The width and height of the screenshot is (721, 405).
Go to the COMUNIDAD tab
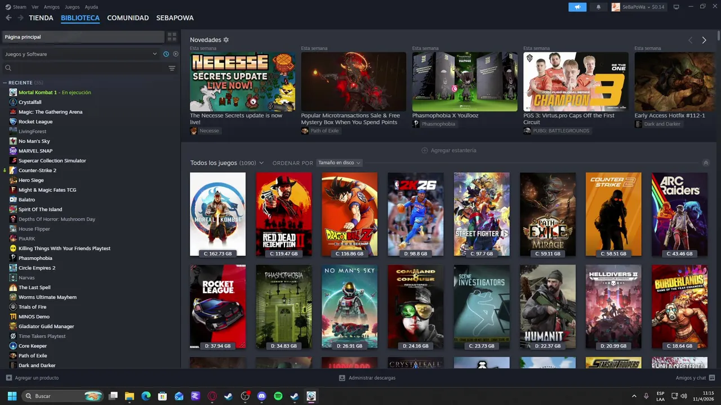[x=128, y=18]
